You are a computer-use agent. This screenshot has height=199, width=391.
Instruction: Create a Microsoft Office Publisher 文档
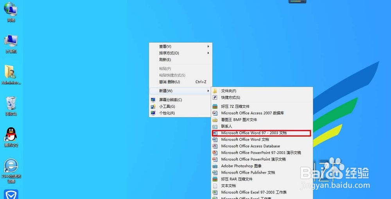[x=262, y=172]
